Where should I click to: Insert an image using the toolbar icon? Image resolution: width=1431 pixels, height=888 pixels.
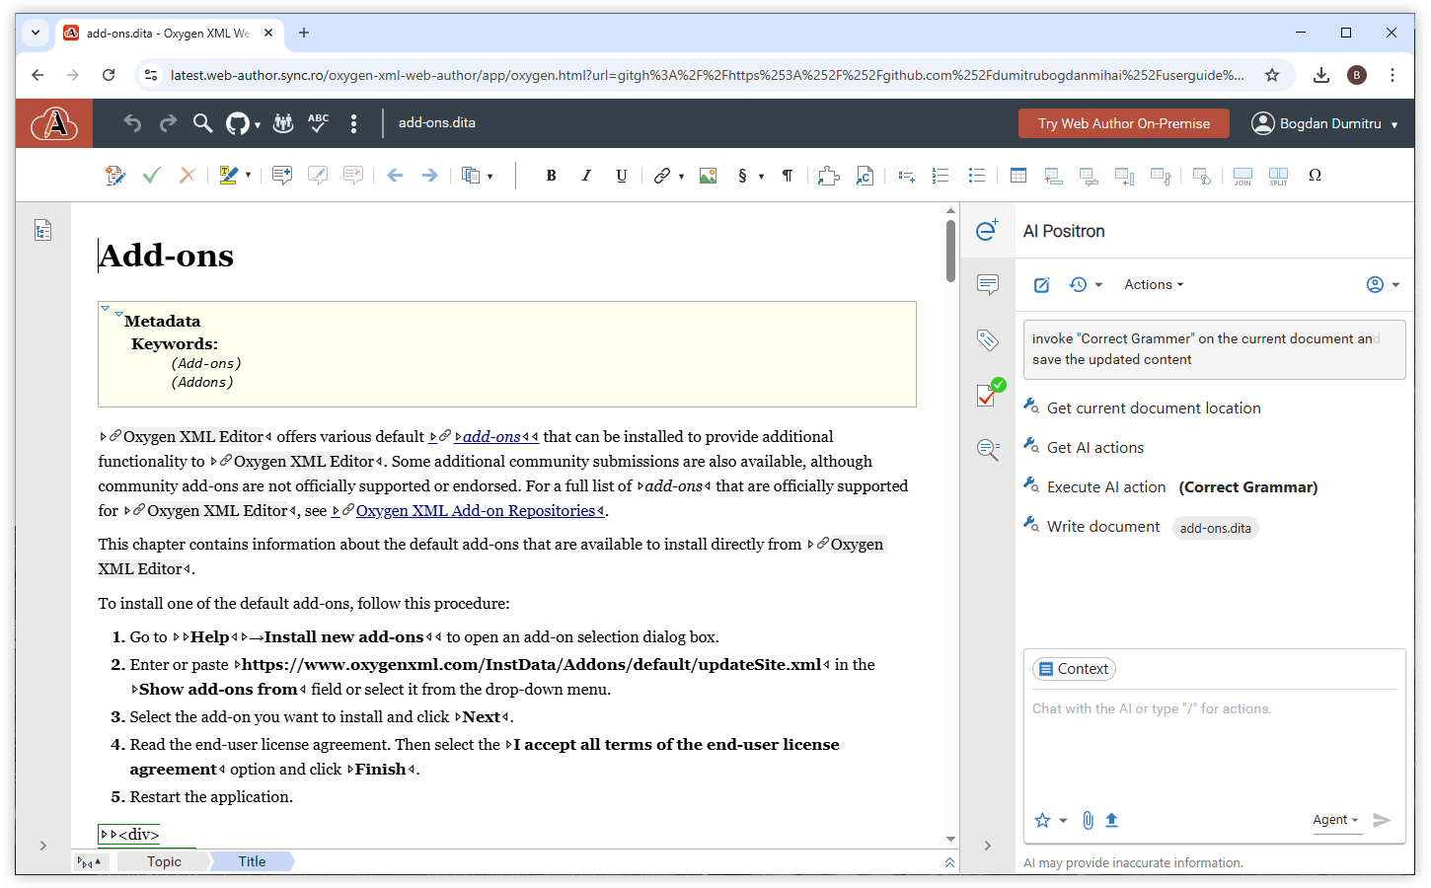[708, 176]
